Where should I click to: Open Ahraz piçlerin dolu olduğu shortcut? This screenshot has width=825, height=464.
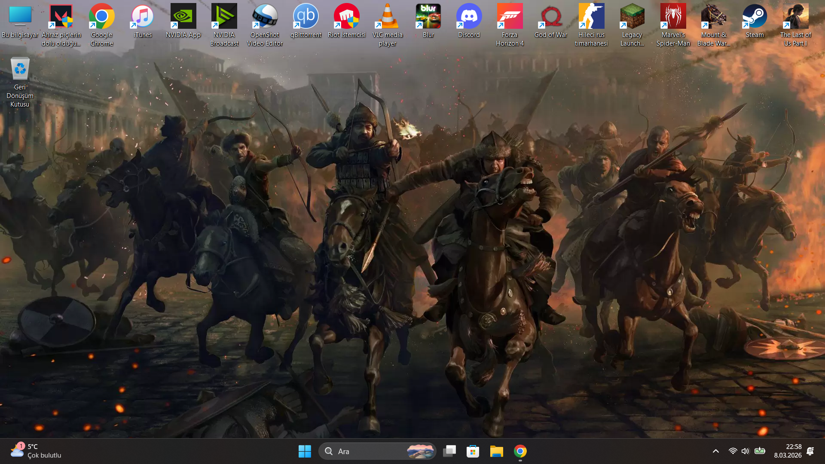pos(61,25)
